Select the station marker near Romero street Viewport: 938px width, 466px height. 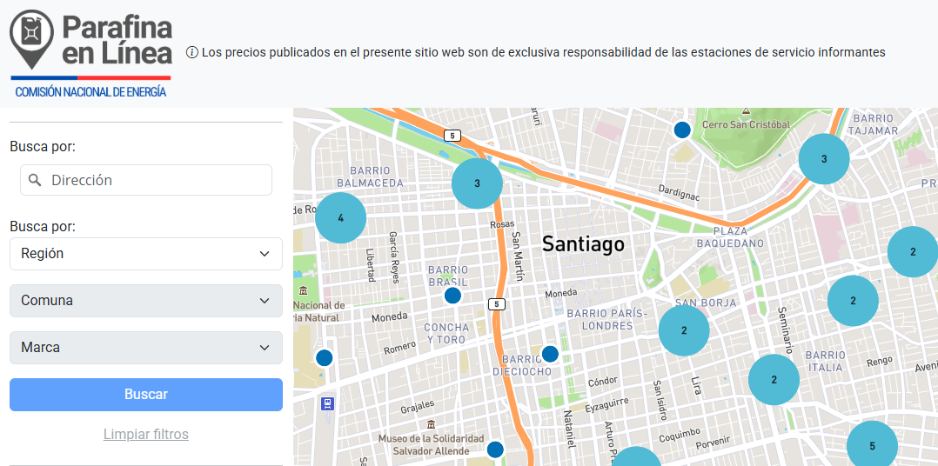[x=325, y=358]
